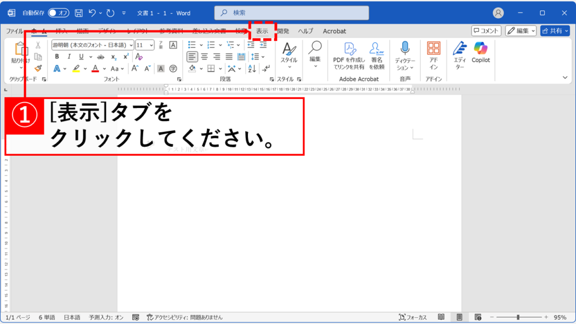Image resolution: width=576 pixels, height=324 pixels.
Task: Open the 編集 mode dropdown at top right
Action: pos(521,31)
